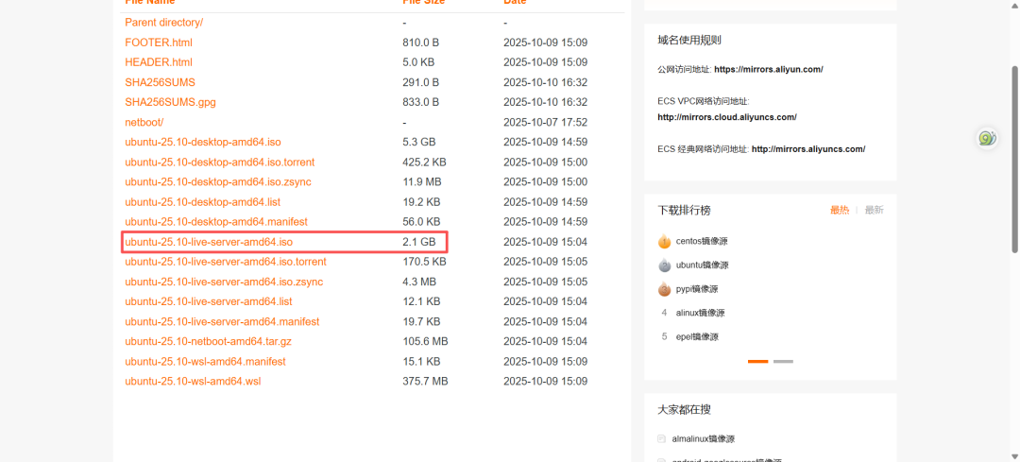The height and width of the screenshot is (462, 1020).
Task: Download ubuntu-25.10-desktop-amd64.iso.zsync
Action: [x=218, y=181]
